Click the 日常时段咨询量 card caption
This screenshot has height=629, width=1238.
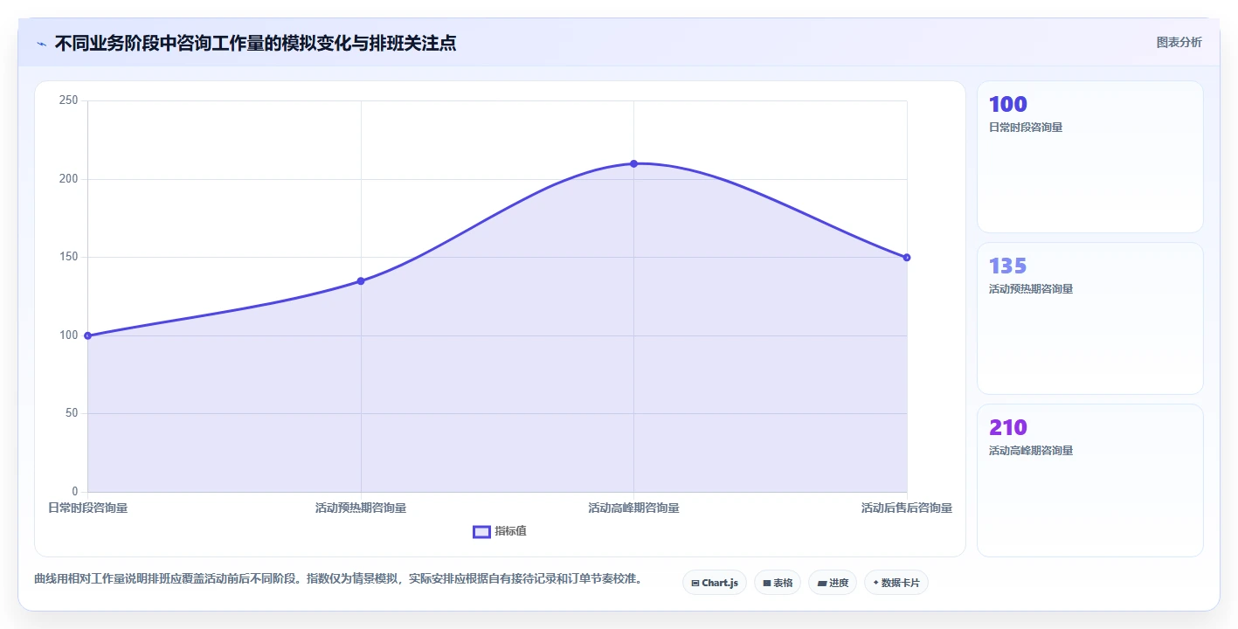[1026, 128]
